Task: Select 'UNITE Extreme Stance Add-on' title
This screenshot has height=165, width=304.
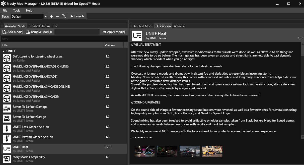Action: point(33,137)
